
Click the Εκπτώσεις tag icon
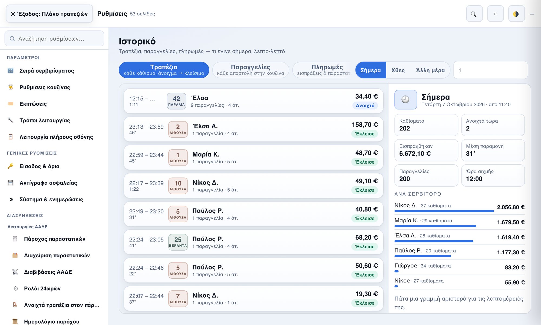pyautogui.click(x=11, y=104)
